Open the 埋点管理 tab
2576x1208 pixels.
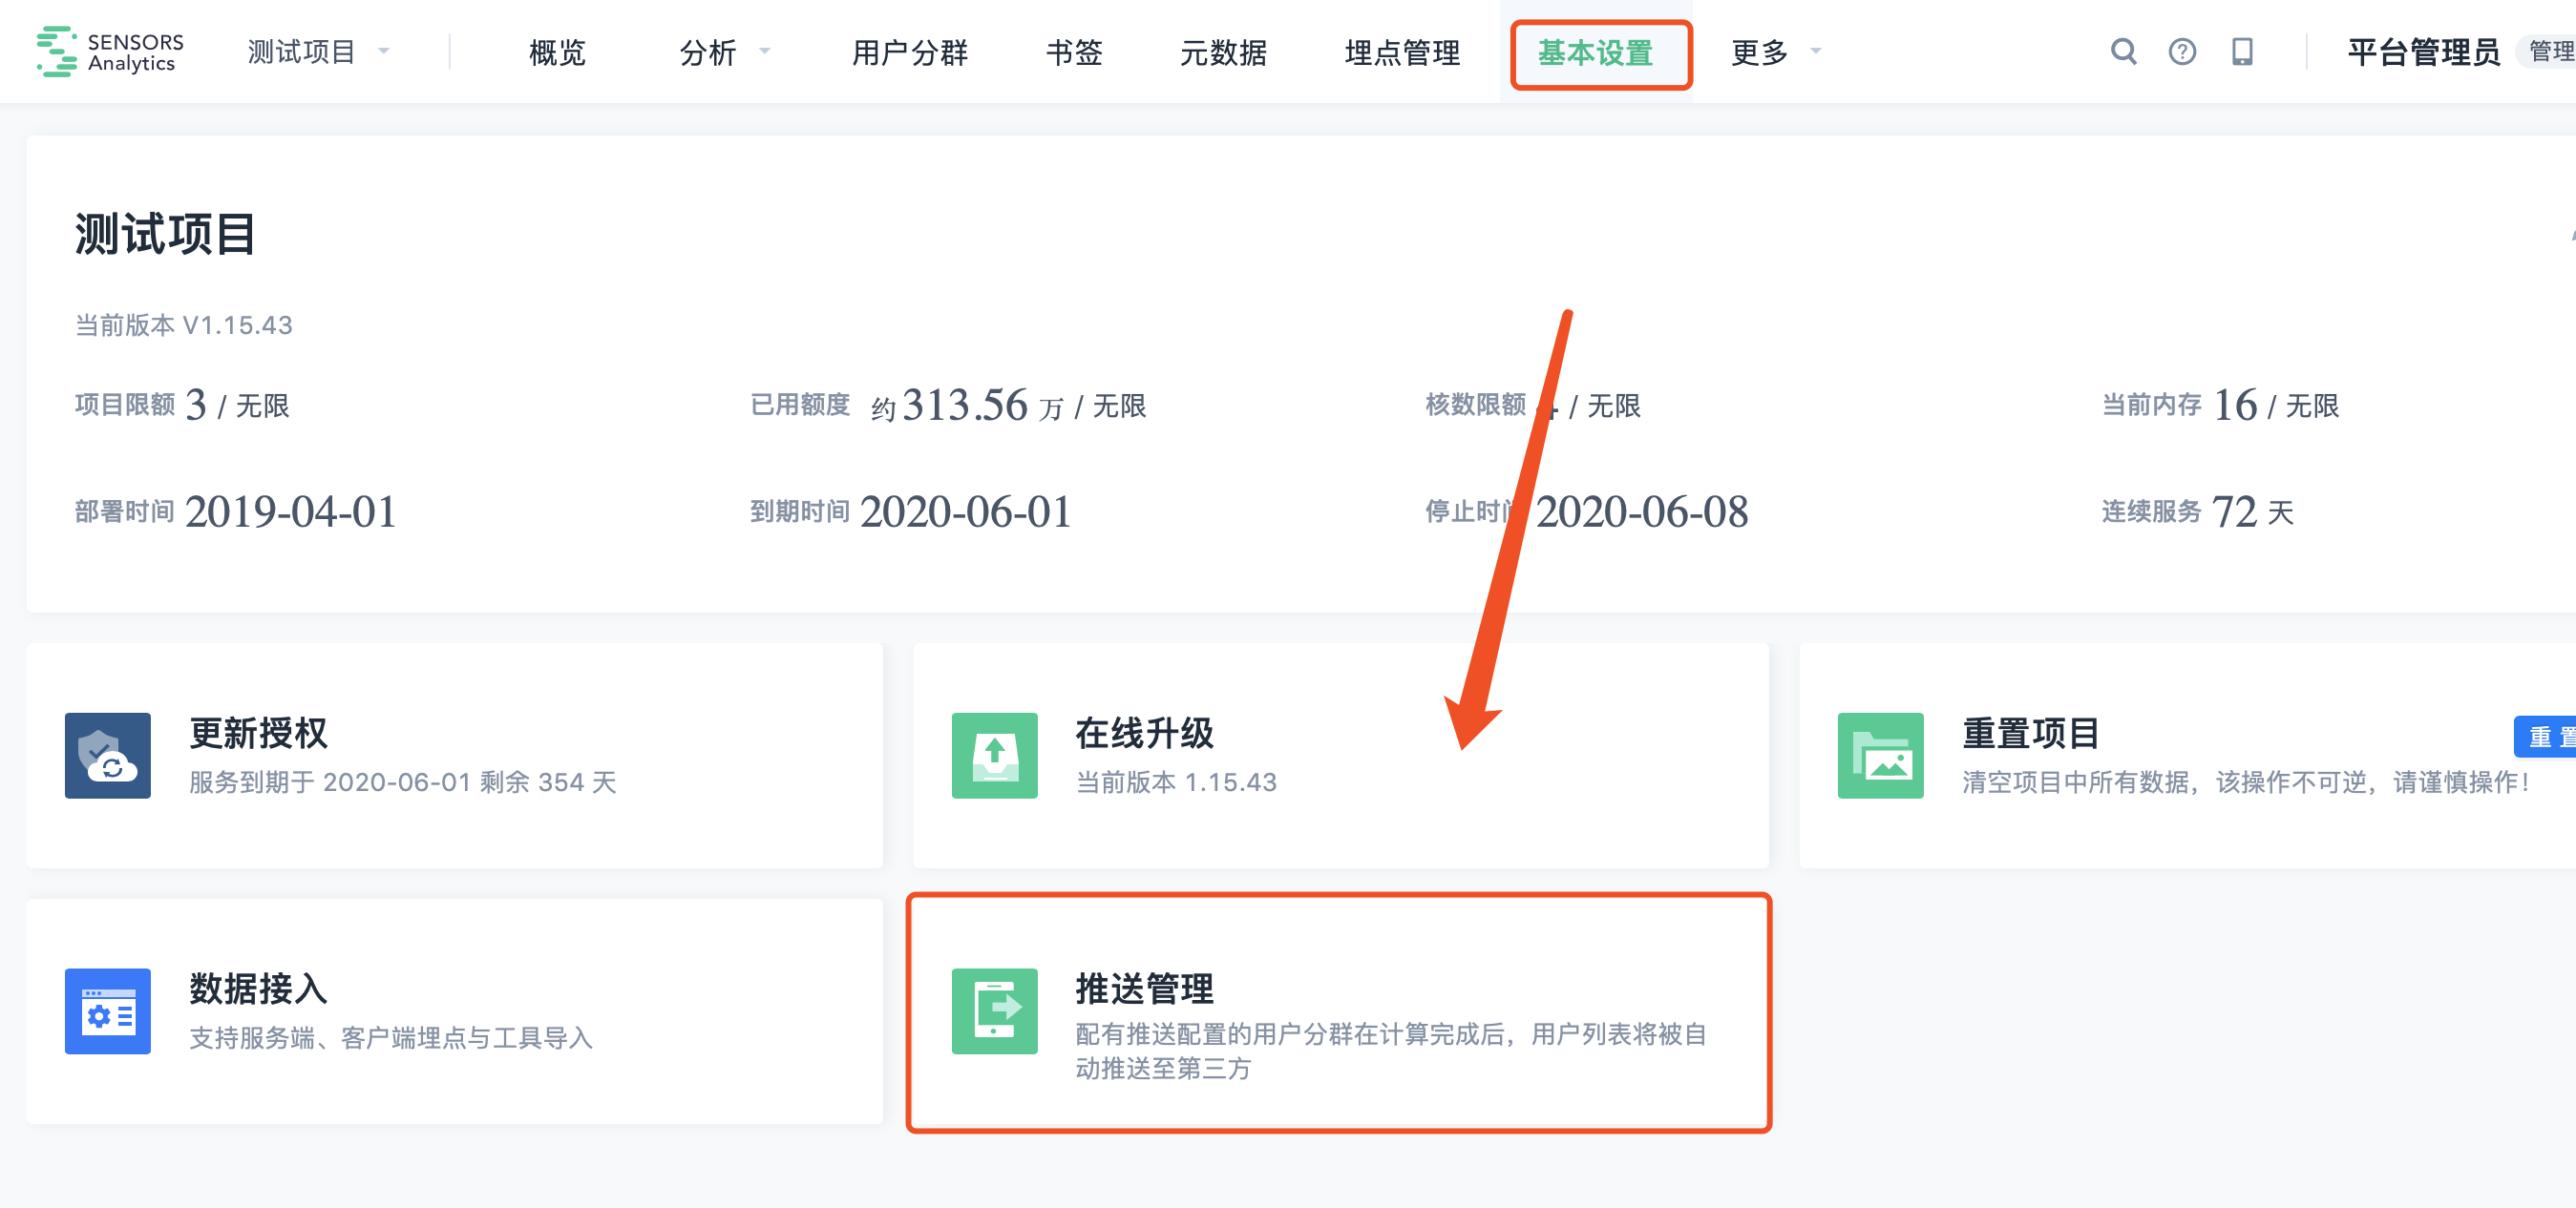point(1402,52)
